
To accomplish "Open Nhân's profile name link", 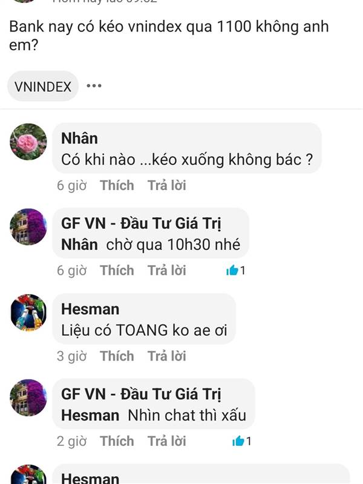I will click(x=79, y=138).
